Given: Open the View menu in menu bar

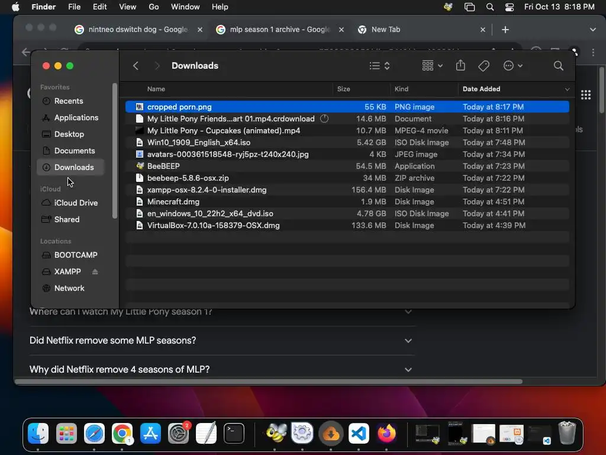Looking at the screenshot, I should click(x=128, y=7).
